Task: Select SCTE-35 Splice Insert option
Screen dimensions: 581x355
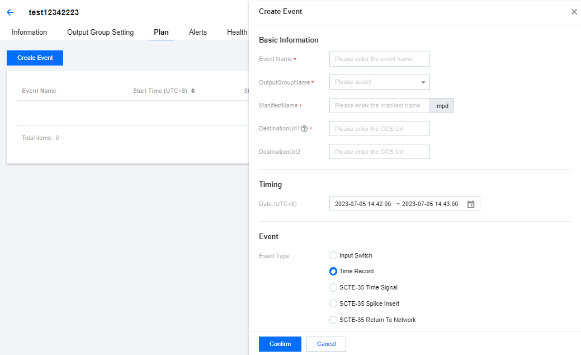Action: (333, 303)
